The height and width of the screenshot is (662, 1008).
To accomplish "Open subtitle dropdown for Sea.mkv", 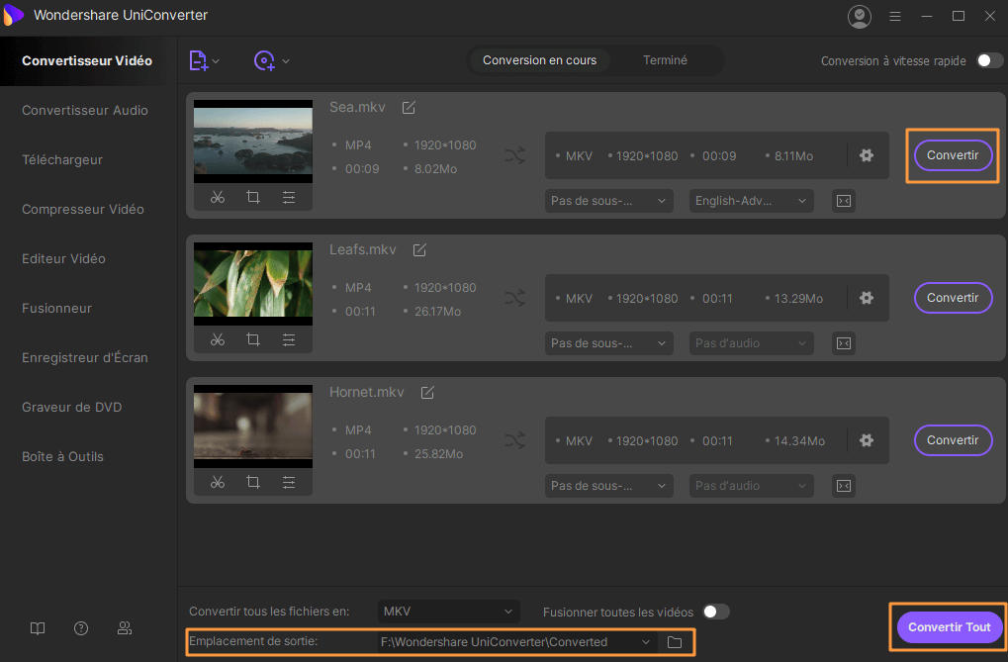I will tap(608, 201).
